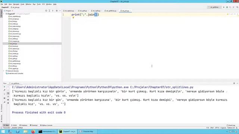
Task: Open str_upper.py in project tree
Action: coord(14,68)
